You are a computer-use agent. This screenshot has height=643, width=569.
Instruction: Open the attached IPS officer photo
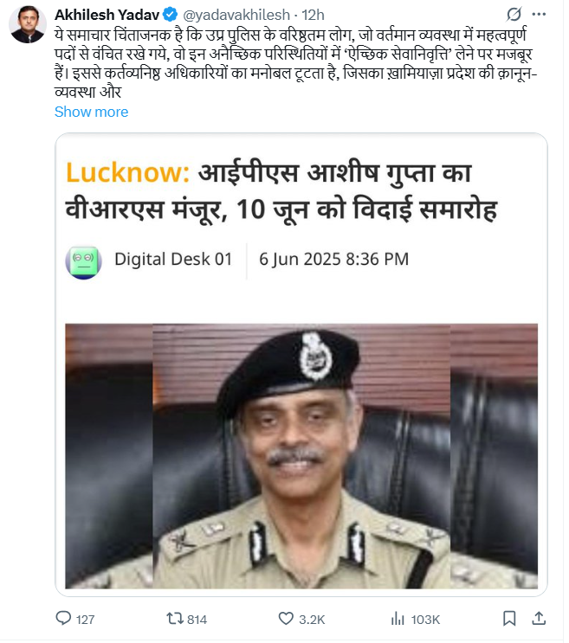pyautogui.click(x=301, y=456)
